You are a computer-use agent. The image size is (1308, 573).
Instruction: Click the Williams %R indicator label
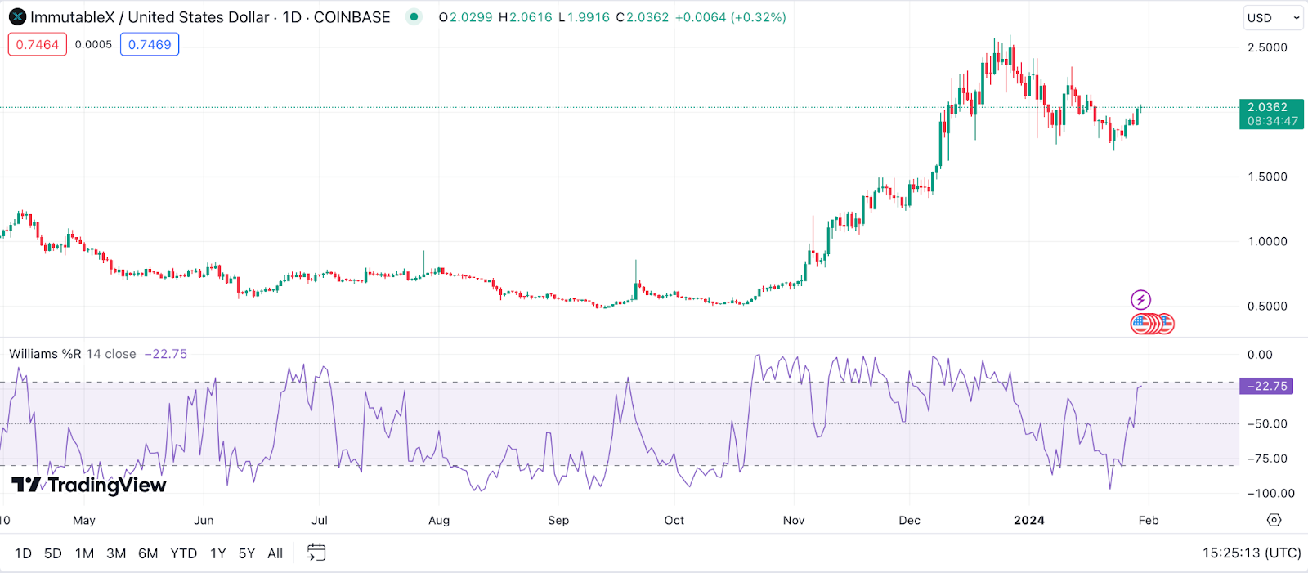point(45,354)
